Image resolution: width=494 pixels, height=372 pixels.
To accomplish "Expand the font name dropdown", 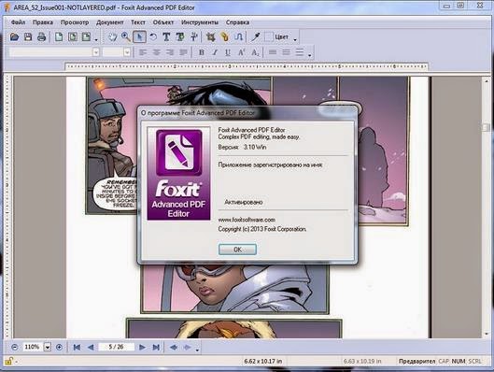I will pos(96,52).
